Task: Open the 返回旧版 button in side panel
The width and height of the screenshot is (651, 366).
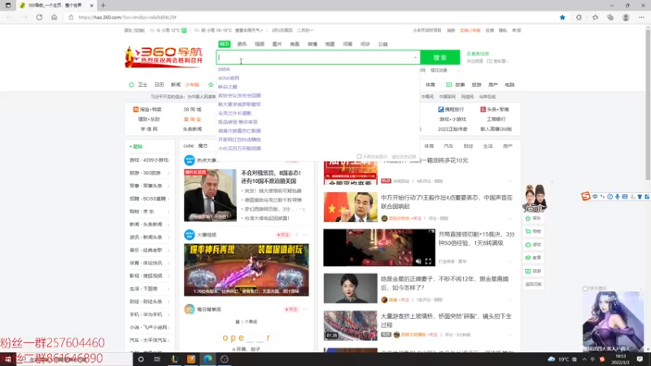Action: click(x=534, y=284)
